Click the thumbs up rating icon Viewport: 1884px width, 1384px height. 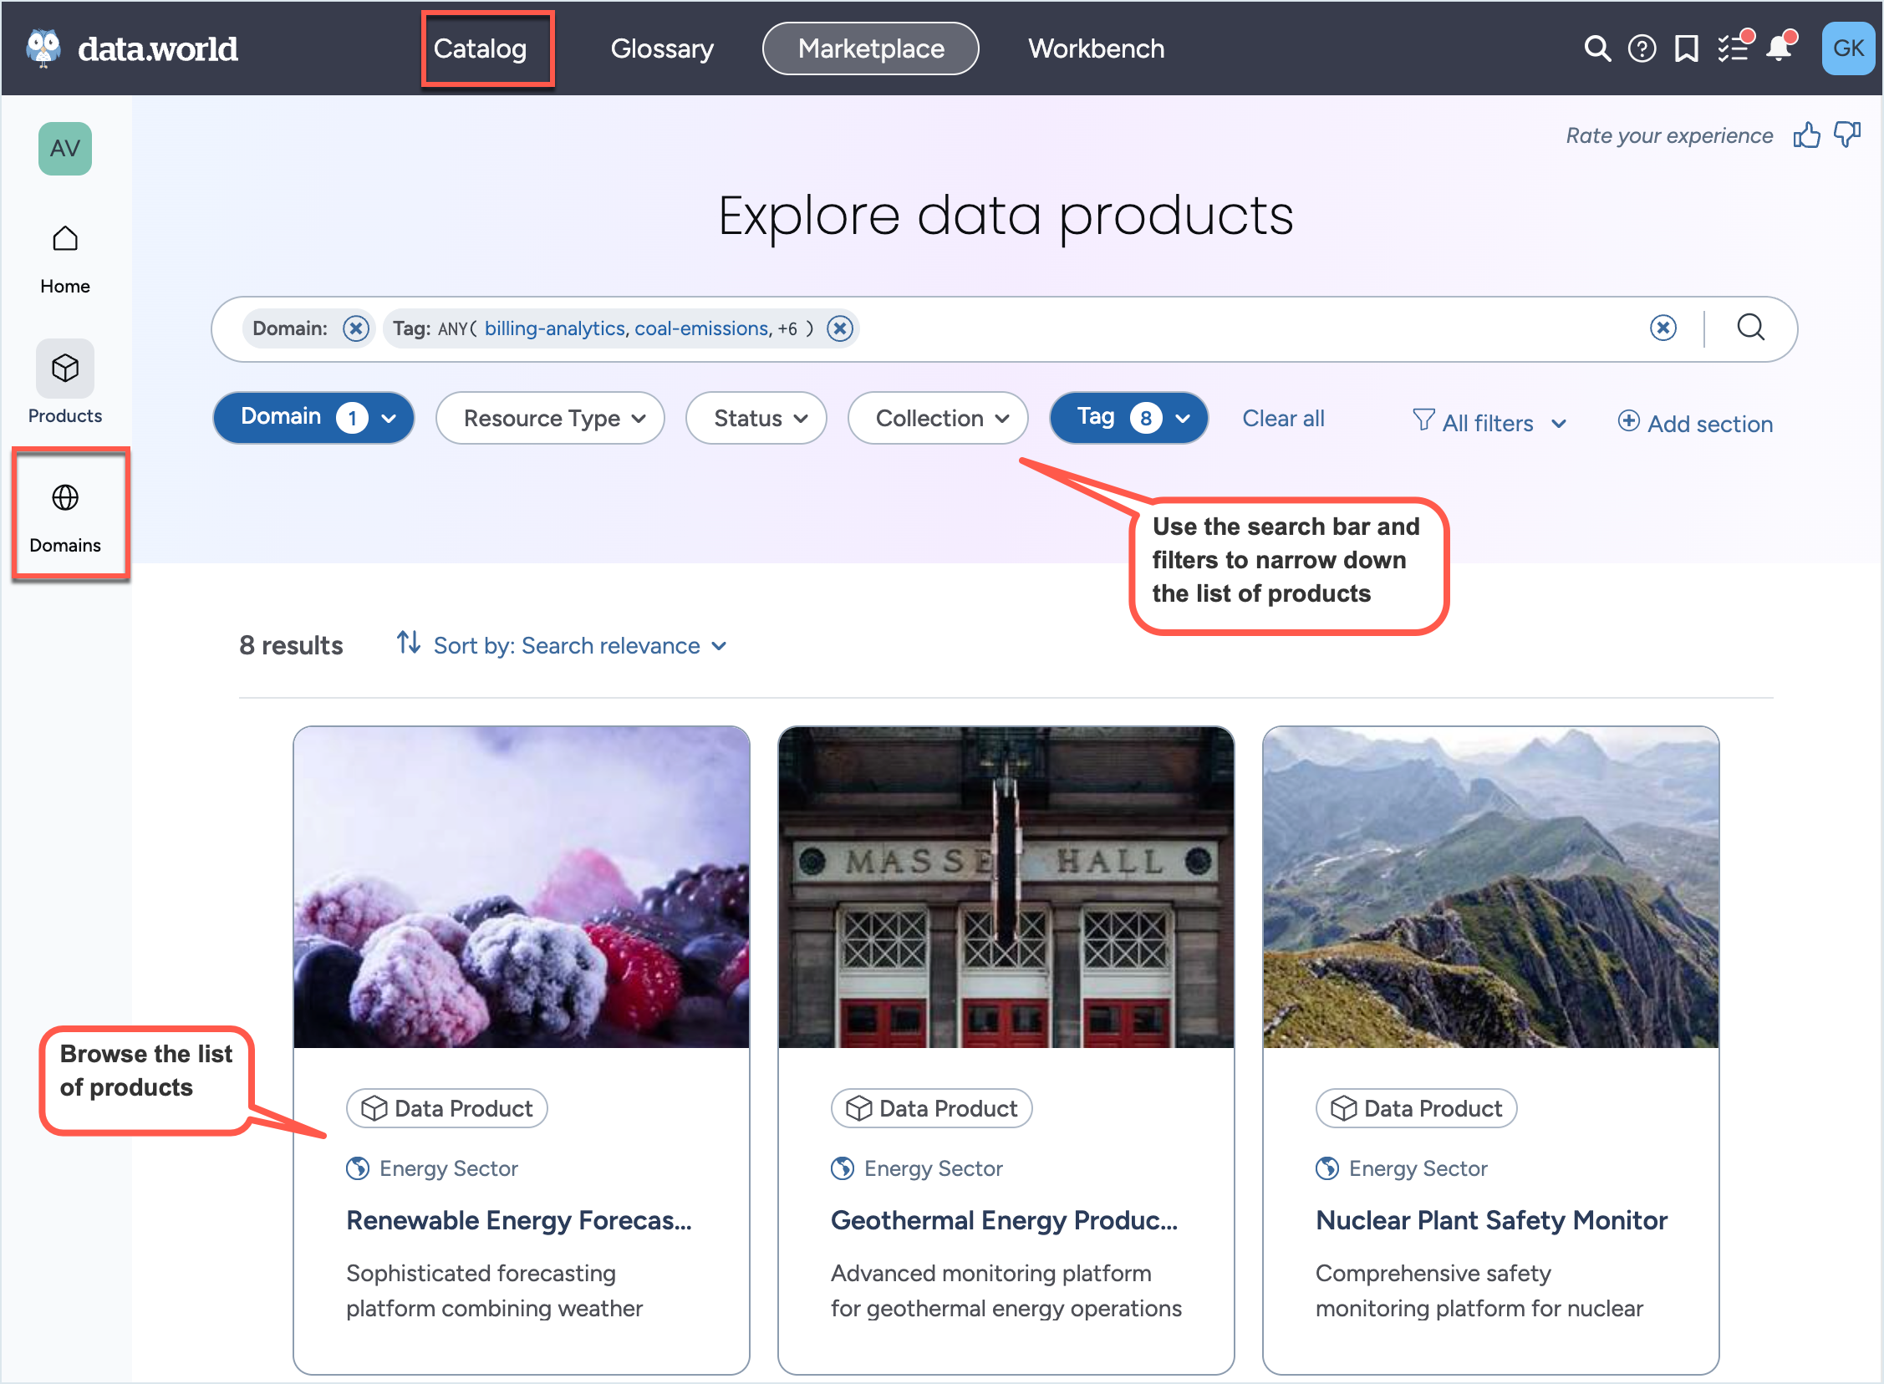pyautogui.click(x=1805, y=135)
